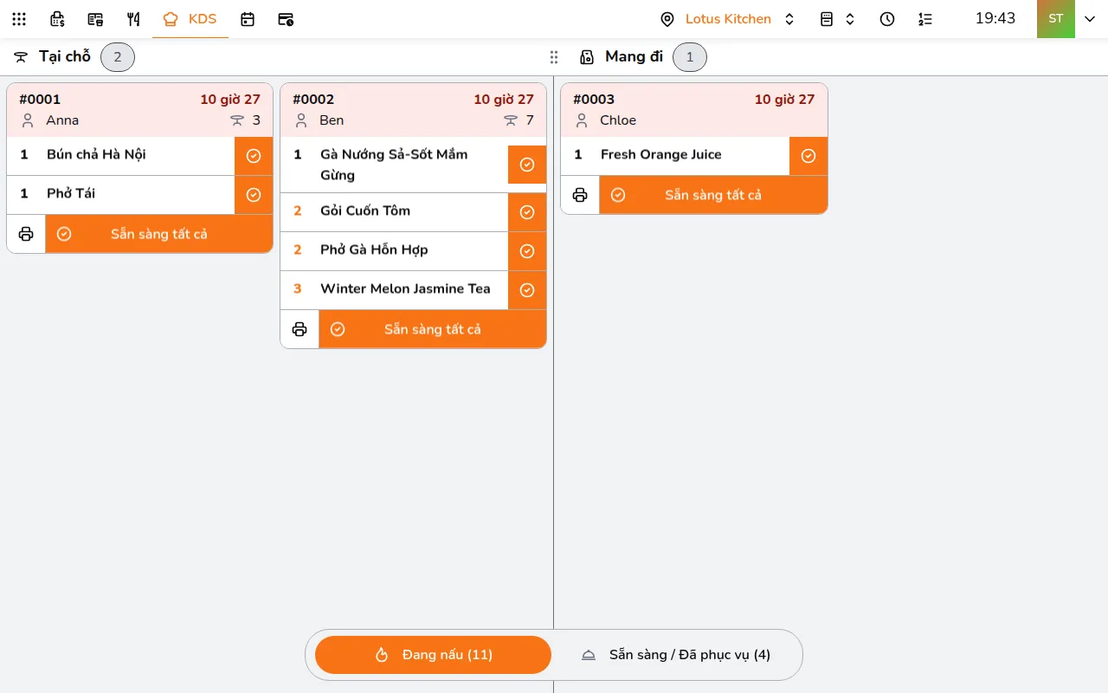
Task: Click order number #0003
Action: [594, 100]
